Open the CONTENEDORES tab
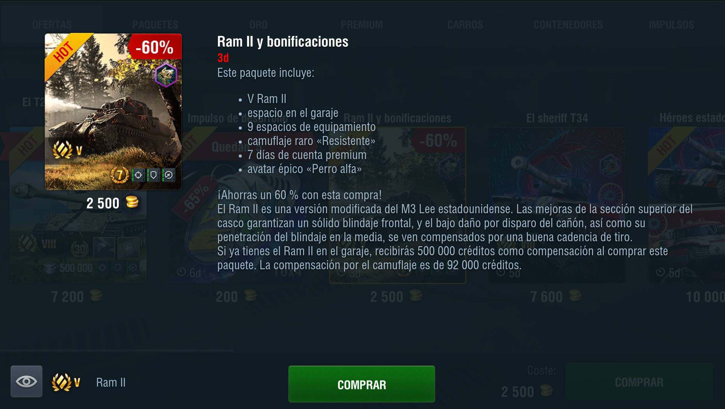 click(568, 25)
